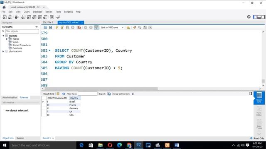Screen dimensions: 266x149
Task: Create a new schema icon
Action: (23, 17)
